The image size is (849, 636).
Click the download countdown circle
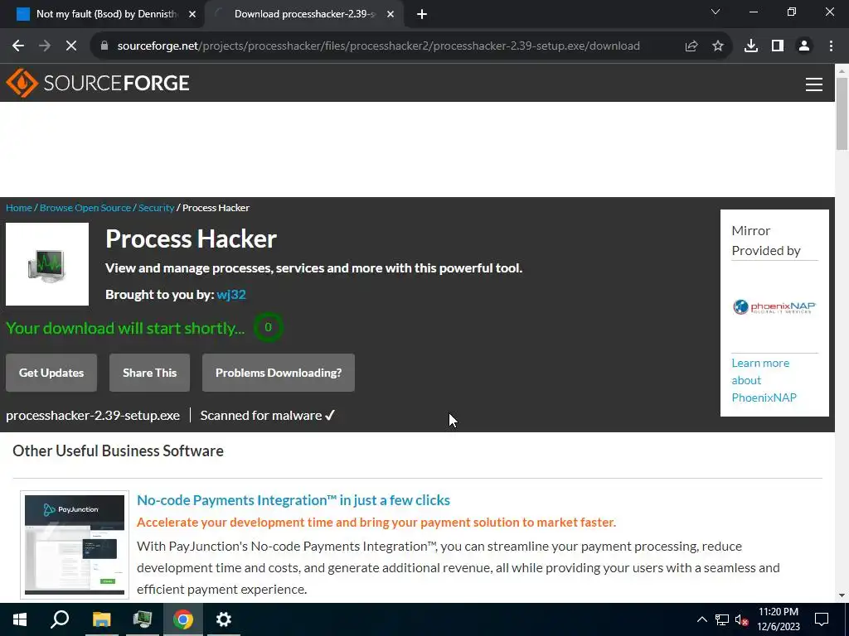point(268,327)
